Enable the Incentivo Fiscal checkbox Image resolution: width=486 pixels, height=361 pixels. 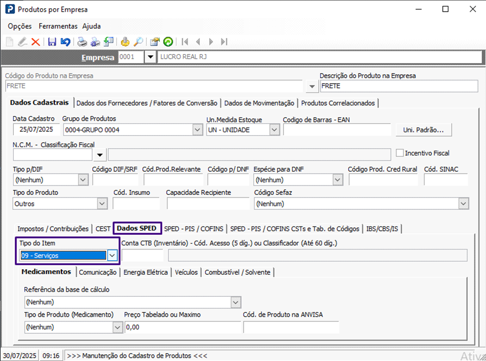click(x=400, y=153)
